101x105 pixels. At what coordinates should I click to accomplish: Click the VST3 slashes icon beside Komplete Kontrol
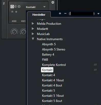point(95,65)
